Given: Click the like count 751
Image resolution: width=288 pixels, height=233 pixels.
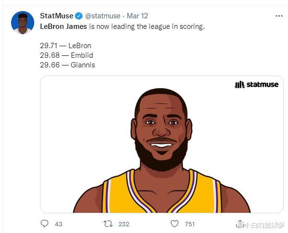Looking at the screenshot, I should click(190, 224).
